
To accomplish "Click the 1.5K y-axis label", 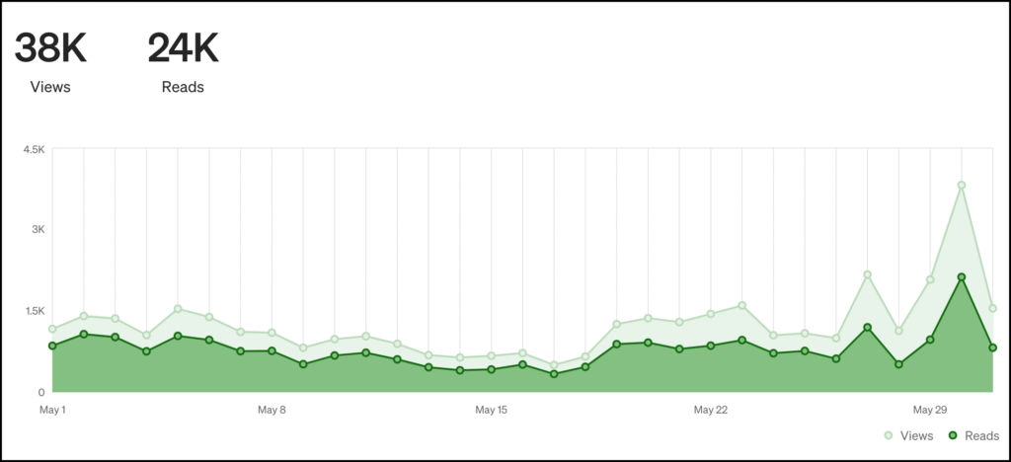I will [34, 310].
